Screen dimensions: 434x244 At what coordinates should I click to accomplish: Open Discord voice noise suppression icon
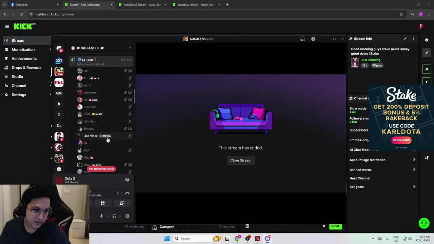(119, 194)
